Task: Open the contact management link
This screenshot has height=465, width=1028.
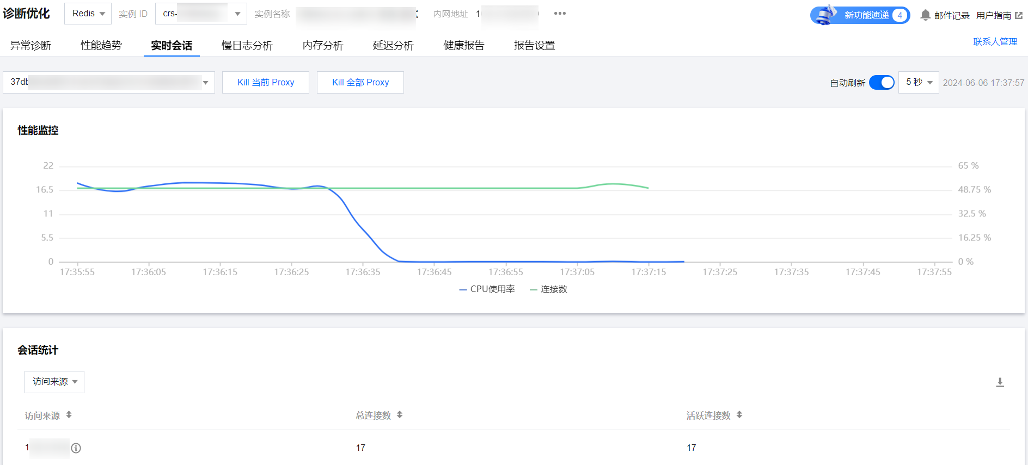Action: click(x=995, y=42)
